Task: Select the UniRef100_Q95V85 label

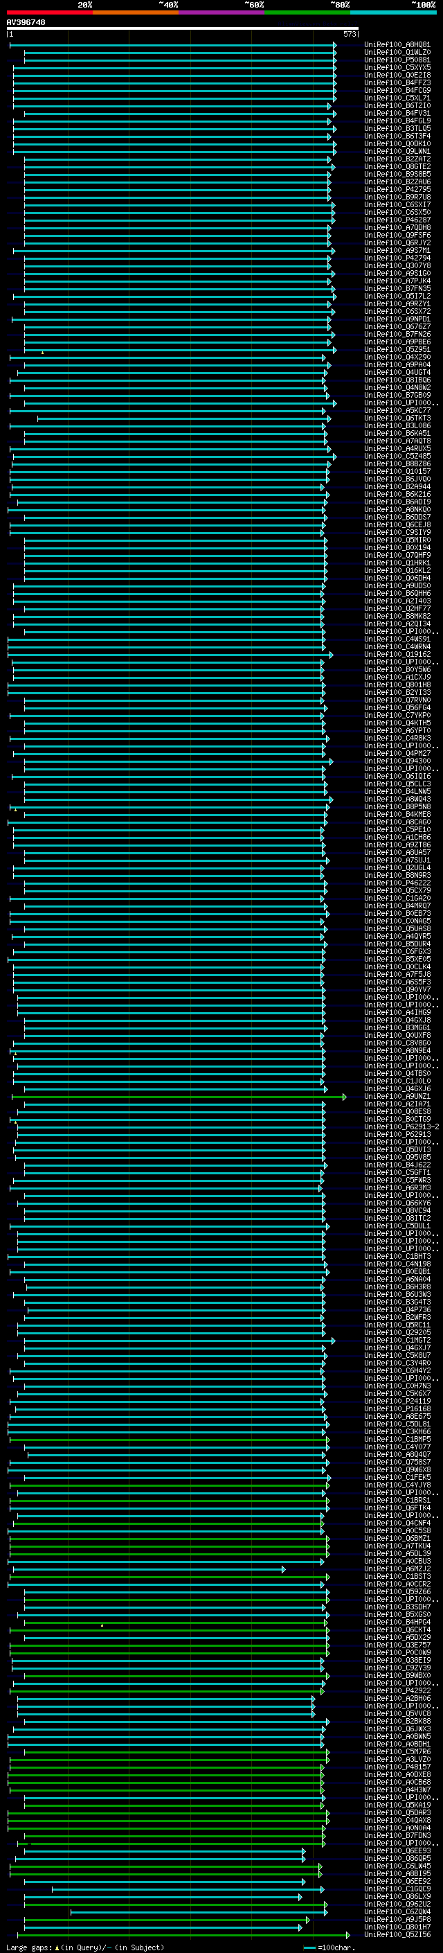Action: [397, 1157]
